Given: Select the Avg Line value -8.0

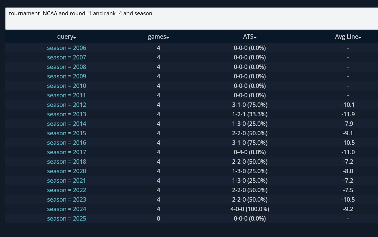Looking at the screenshot, I should 348,171.
